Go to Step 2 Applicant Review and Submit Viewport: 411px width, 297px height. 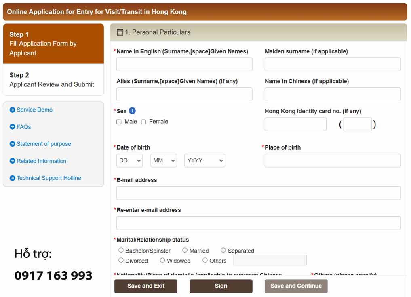click(53, 80)
